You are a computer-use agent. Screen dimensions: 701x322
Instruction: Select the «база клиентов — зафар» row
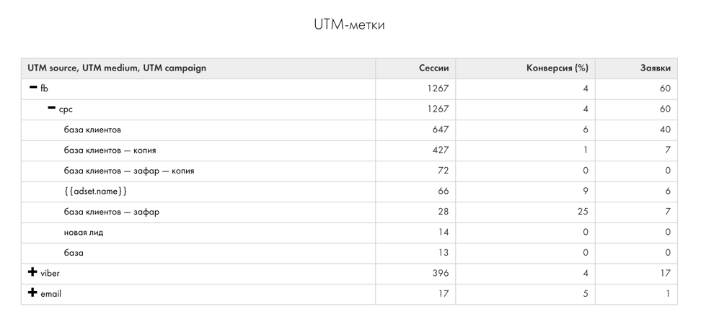(x=111, y=212)
